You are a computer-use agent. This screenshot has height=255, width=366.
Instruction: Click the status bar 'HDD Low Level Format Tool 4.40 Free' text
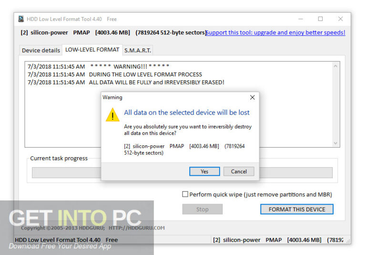[x=66, y=240]
